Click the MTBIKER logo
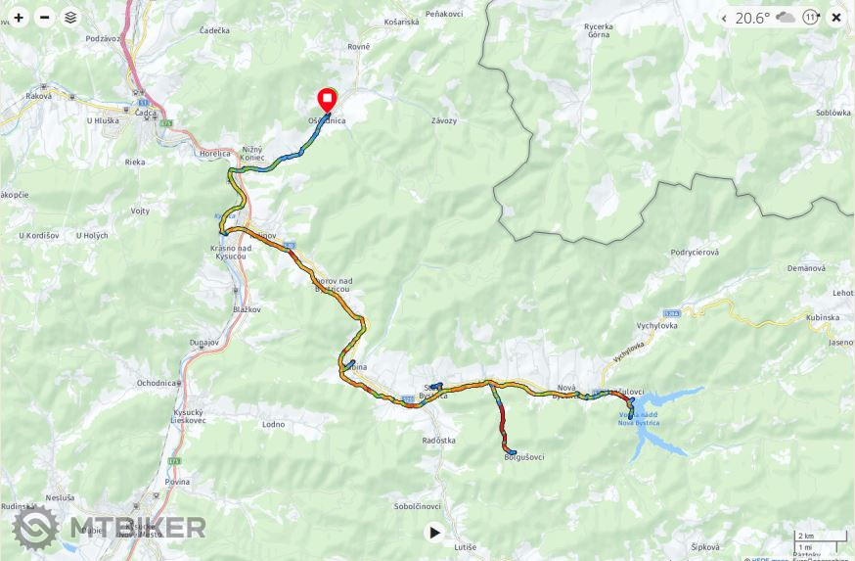 (109, 528)
